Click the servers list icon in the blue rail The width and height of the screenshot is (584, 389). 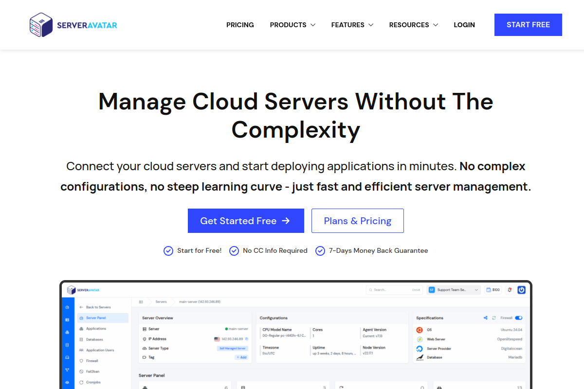click(x=67, y=320)
